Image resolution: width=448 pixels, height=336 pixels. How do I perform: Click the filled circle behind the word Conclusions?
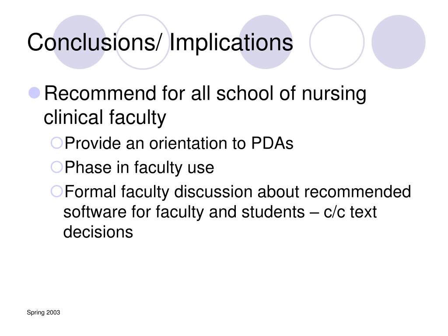coord(80,42)
